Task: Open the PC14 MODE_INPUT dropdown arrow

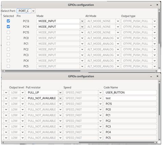Action: point(82,27)
